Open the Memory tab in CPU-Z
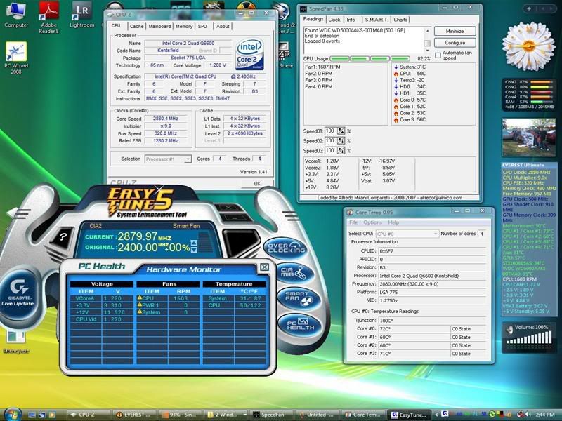Screen dimensions: 562x421 pyautogui.click(x=184, y=26)
